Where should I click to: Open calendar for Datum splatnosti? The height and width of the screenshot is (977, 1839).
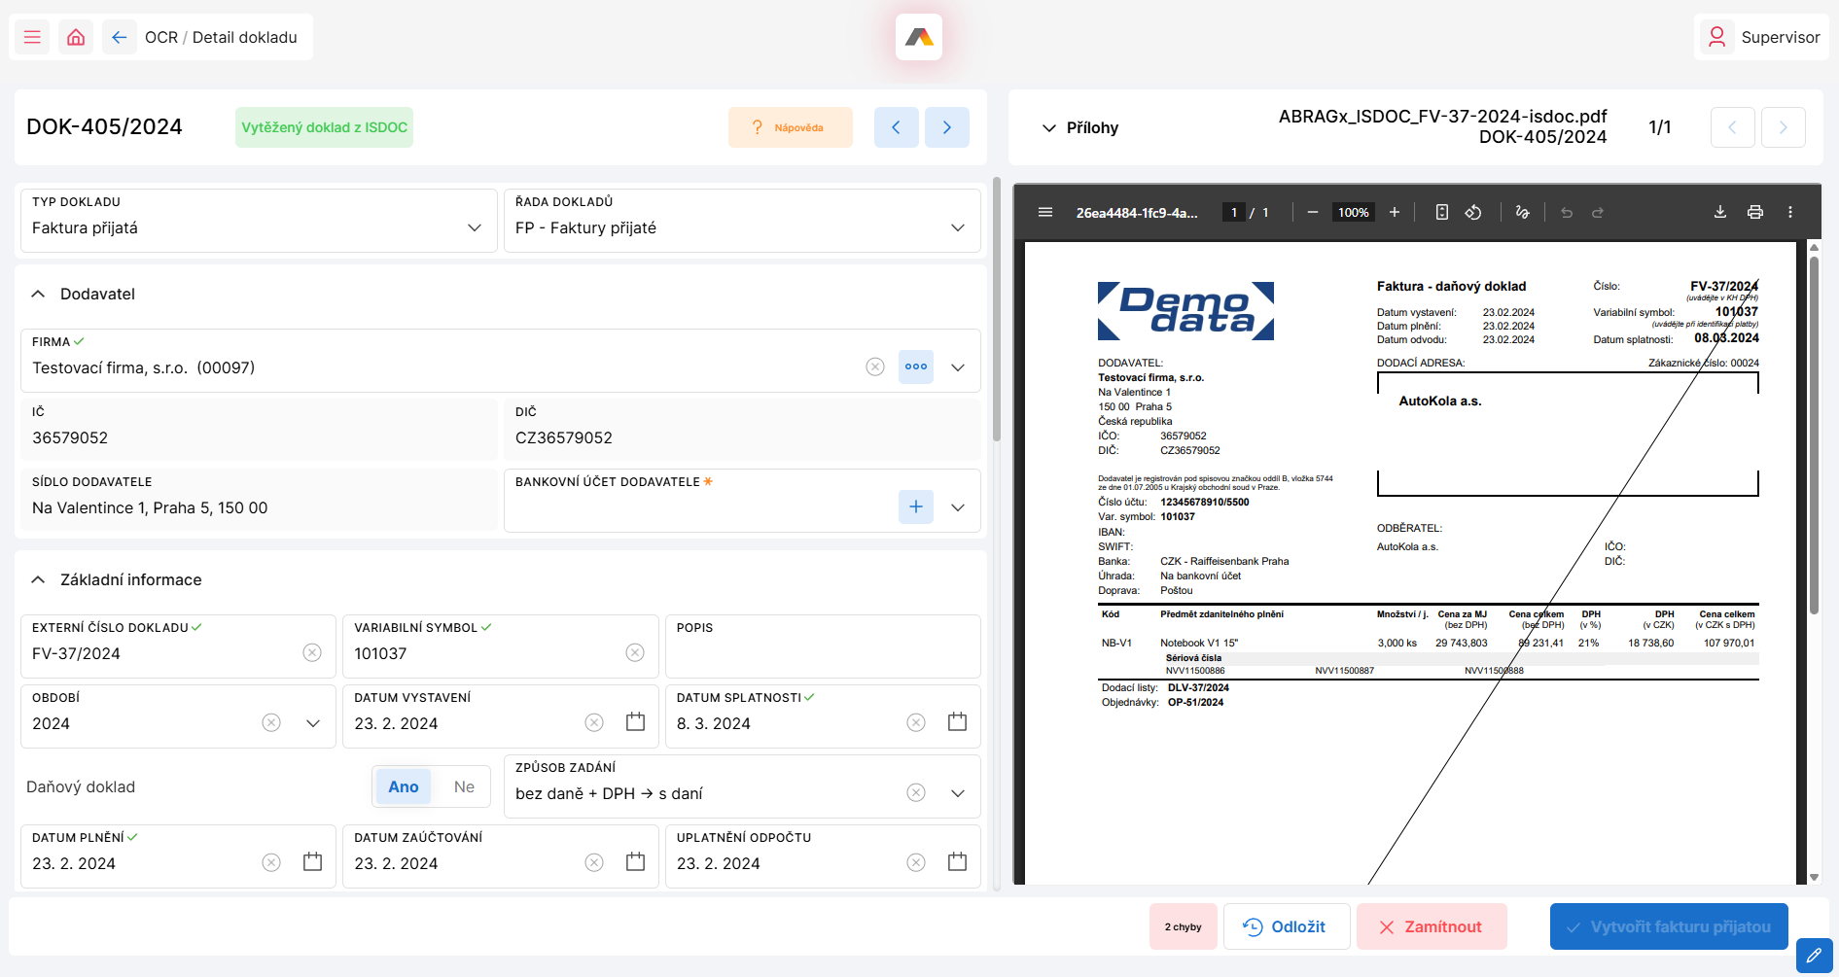(x=957, y=722)
